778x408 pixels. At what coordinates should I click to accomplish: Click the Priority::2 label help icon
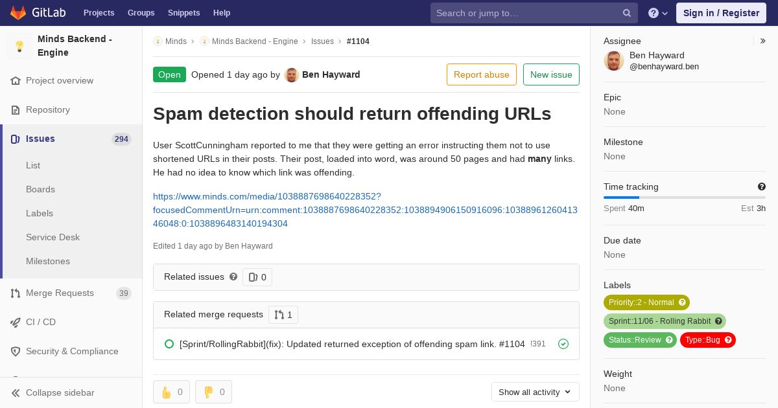[682, 302]
